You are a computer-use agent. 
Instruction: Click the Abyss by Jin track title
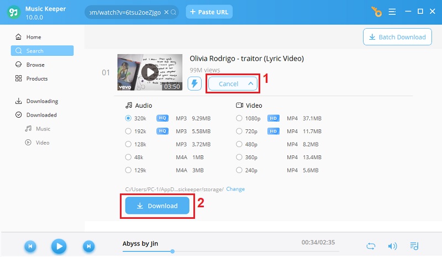pos(140,243)
